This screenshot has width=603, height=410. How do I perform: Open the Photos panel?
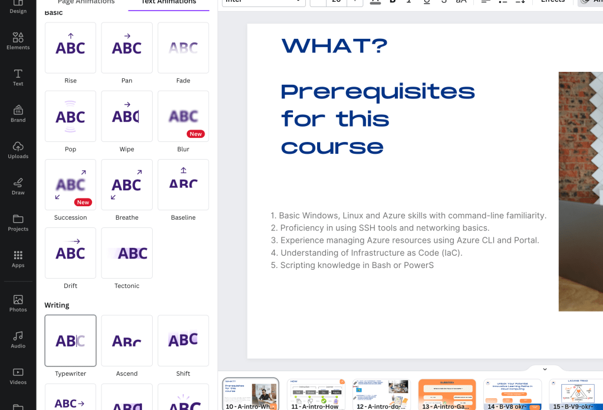pos(18,303)
